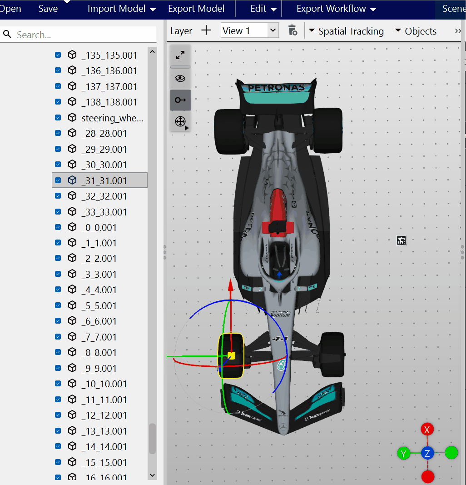Add a new layer with plus icon

(x=206, y=30)
